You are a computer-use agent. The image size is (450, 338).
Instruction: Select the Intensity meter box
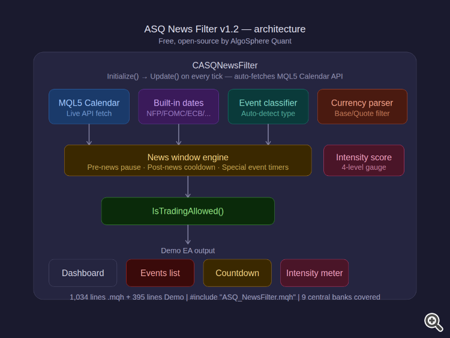[x=314, y=273]
